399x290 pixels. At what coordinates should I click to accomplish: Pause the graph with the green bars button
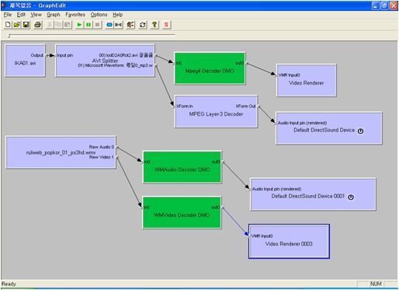[88, 25]
